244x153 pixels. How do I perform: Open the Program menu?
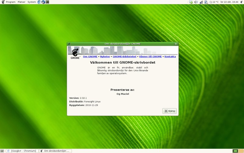11,2
